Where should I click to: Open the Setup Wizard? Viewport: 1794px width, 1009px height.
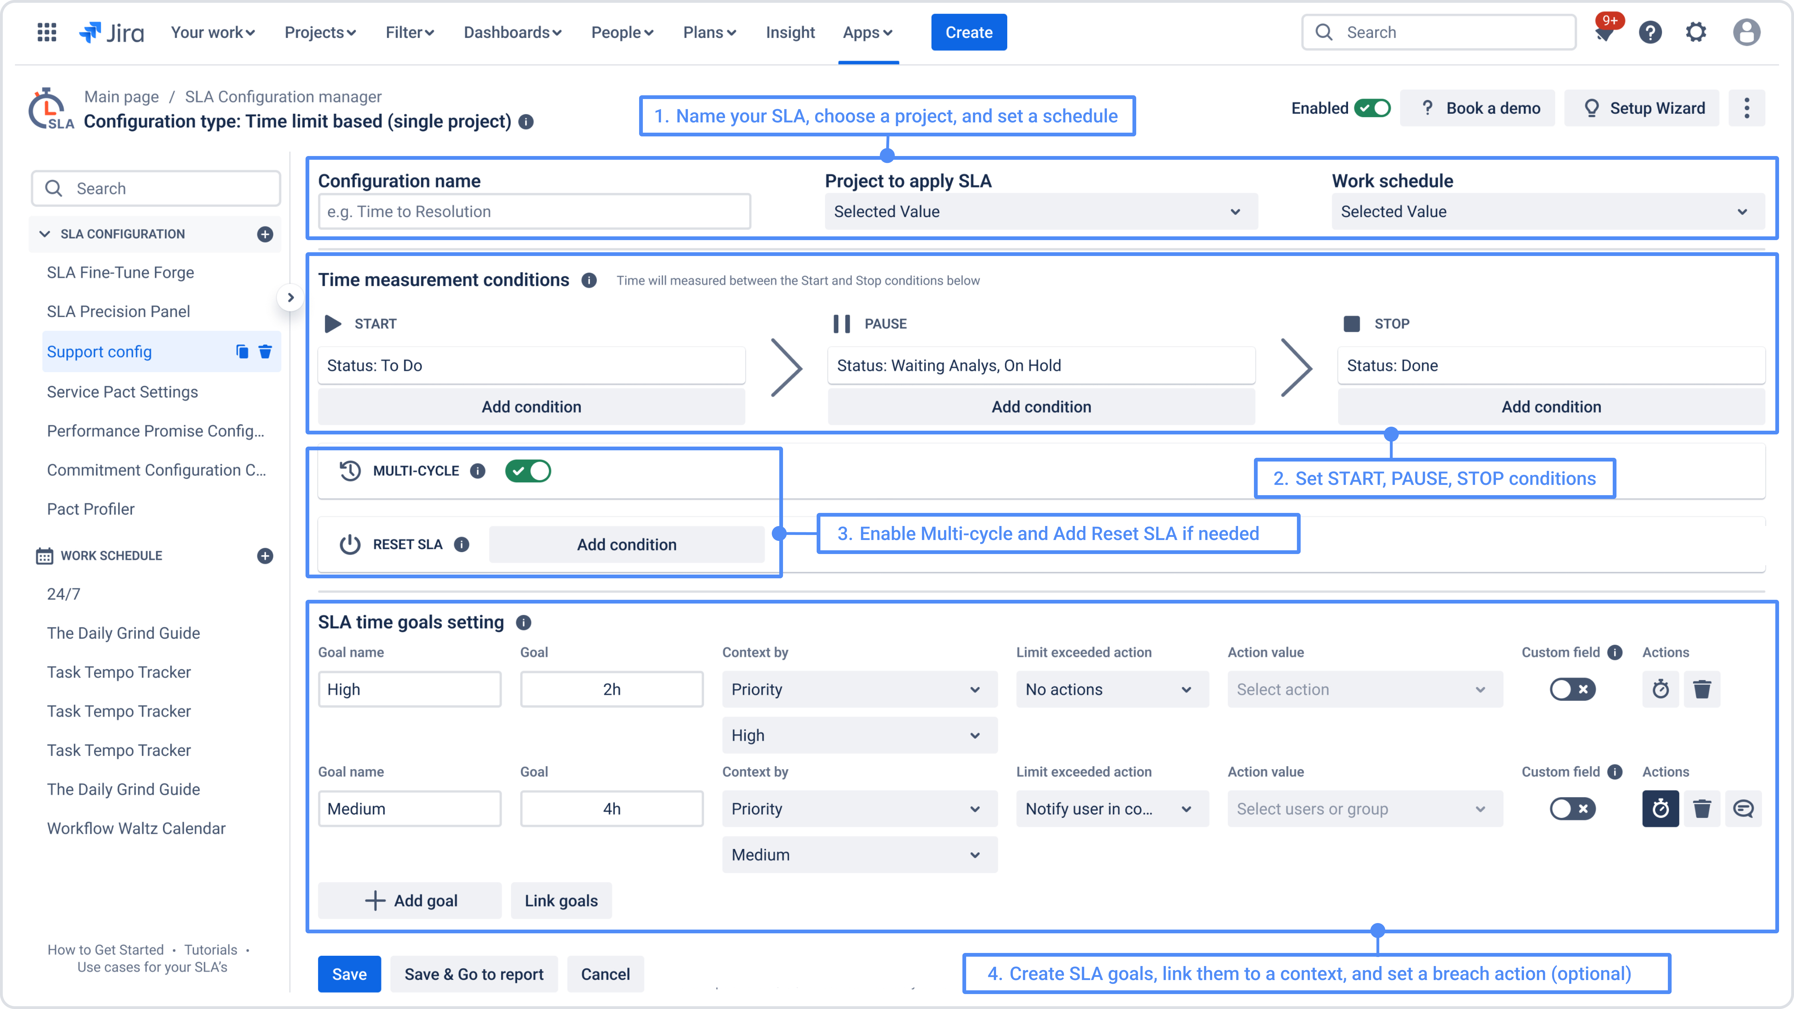pyautogui.click(x=1641, y=108)
